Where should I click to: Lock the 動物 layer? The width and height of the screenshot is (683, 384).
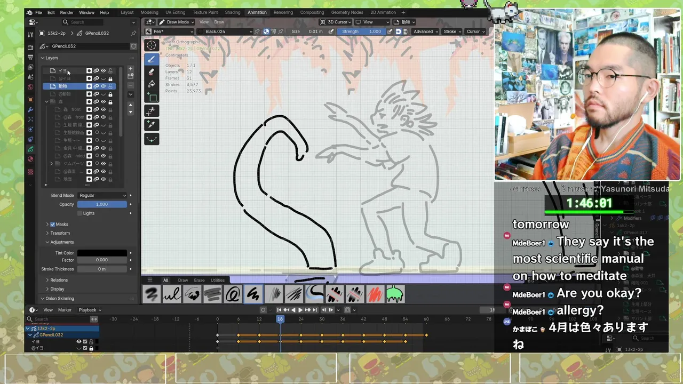click(110, 86)
